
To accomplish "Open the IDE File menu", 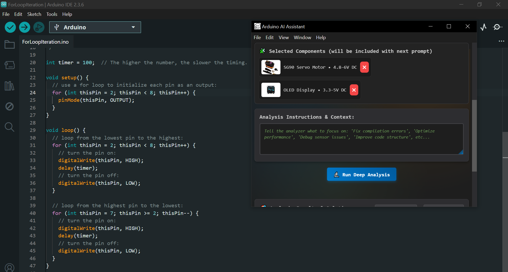I will pos(6,14).
